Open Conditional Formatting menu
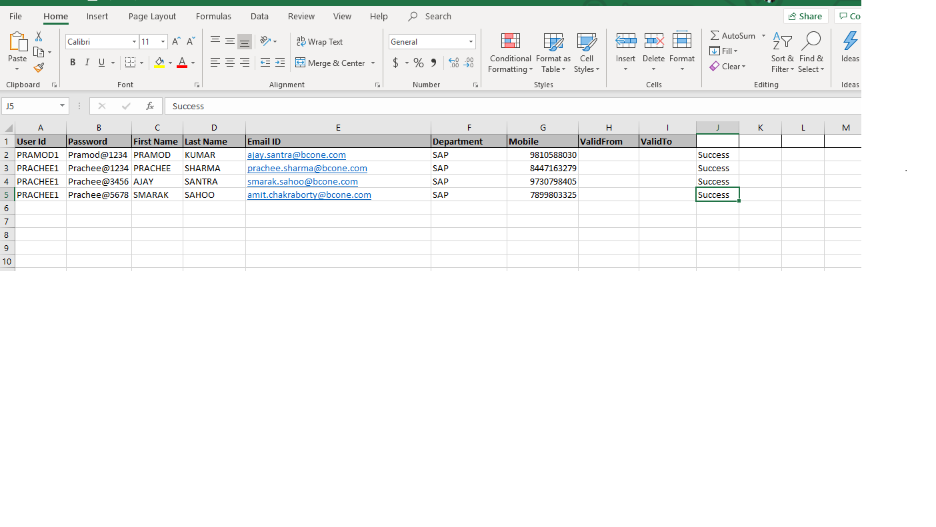 point(510,53)
